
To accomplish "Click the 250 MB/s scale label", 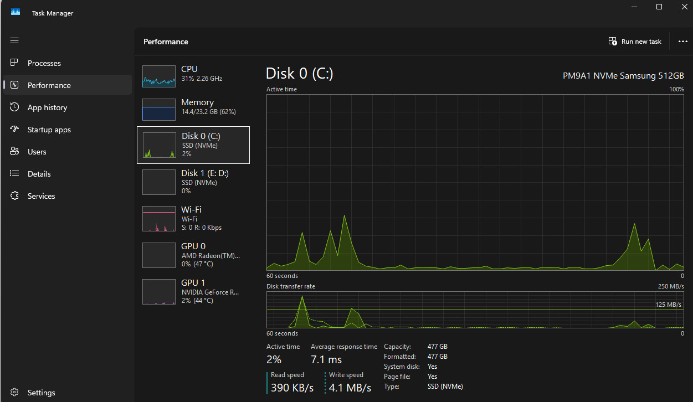I will [671, 286].
